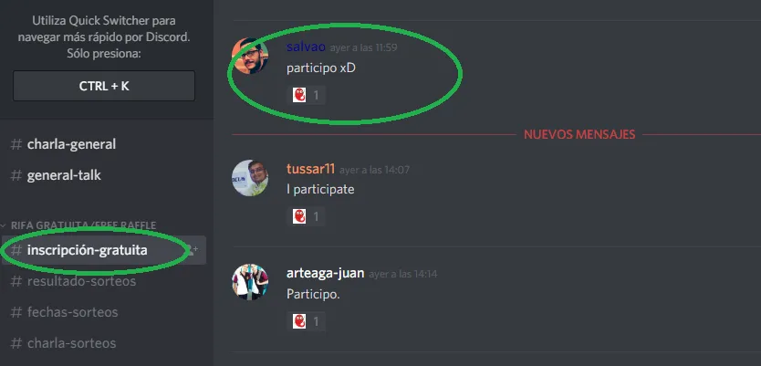Toggle the reaction emoji under tussar11's message
The image size is (761, 366).
point(306,216)
